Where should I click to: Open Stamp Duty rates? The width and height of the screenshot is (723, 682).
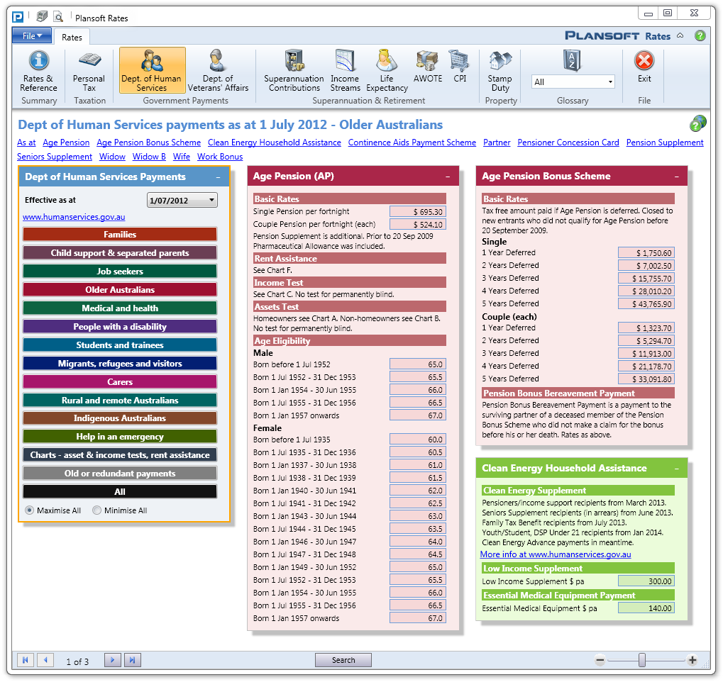point(500,70)
